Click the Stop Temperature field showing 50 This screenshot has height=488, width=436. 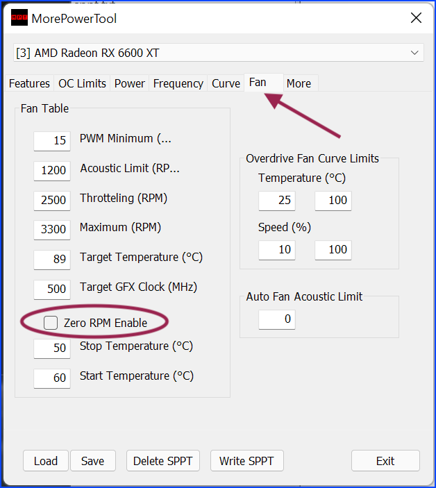(x=52, y=349)
